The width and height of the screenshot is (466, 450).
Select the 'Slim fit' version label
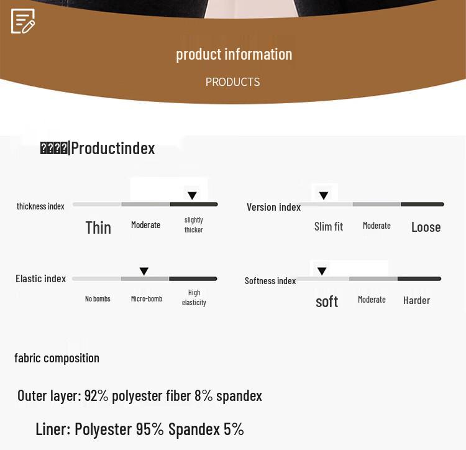click(329, 227)
